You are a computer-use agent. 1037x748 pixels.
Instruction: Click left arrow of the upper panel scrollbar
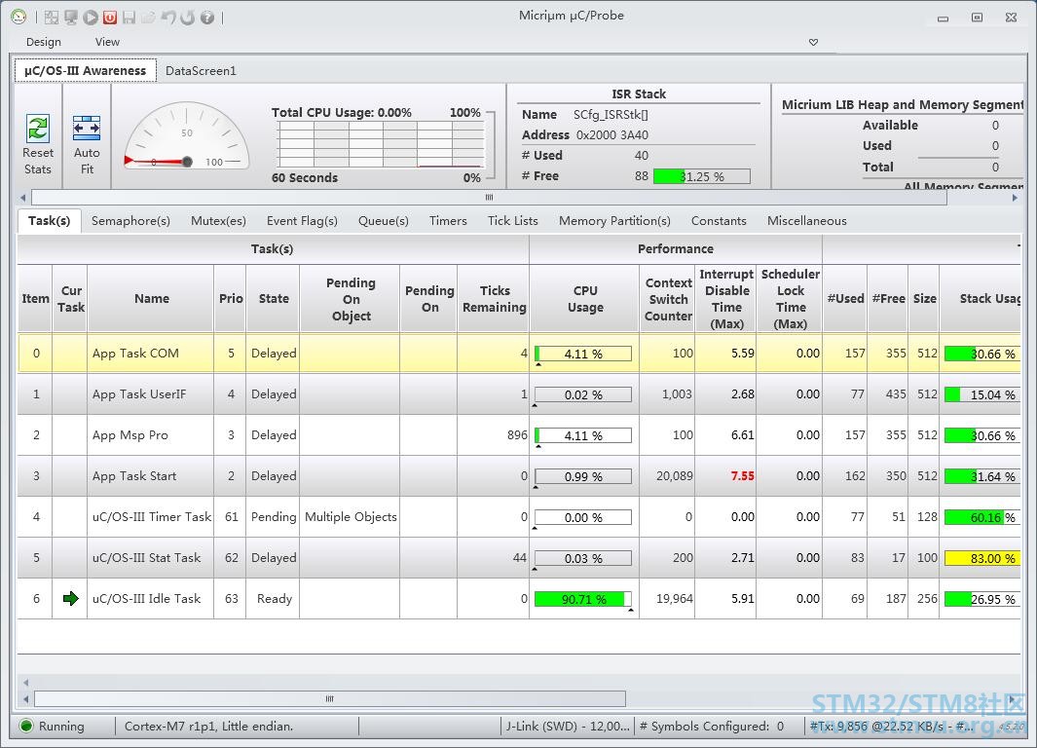click(x=23, y=197)
